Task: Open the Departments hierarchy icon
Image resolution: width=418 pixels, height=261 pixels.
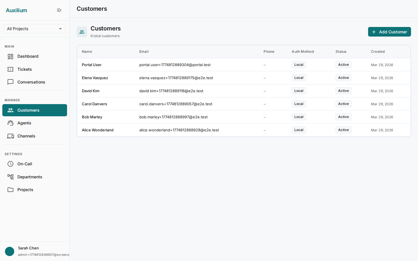Action: [10, 177]
